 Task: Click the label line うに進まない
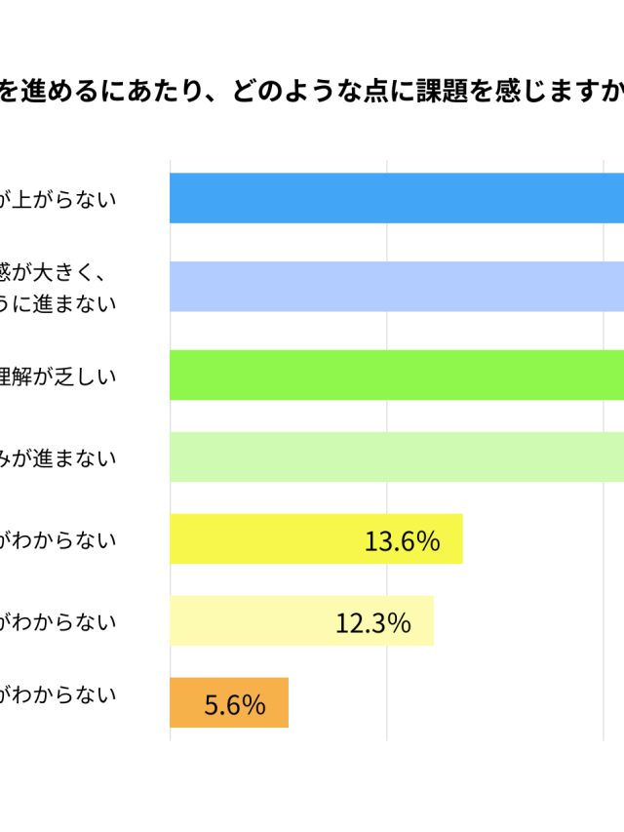pos(58,301)
